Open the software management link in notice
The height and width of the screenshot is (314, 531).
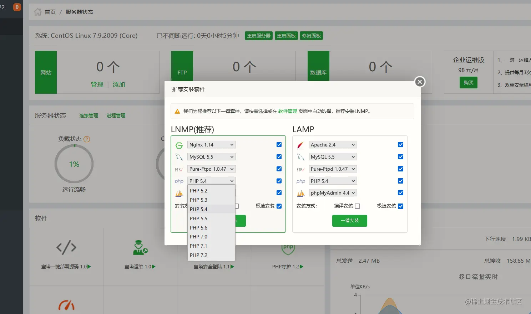(x=288, y=111)
